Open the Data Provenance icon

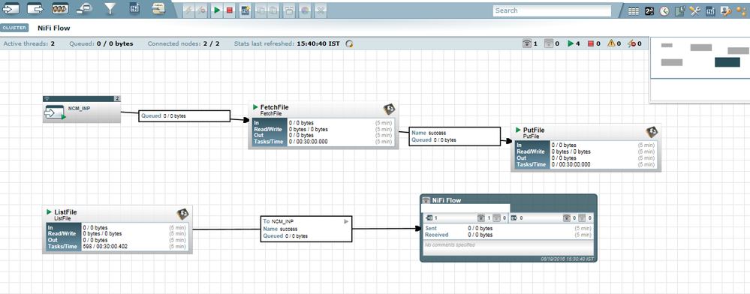click(680, 11)
